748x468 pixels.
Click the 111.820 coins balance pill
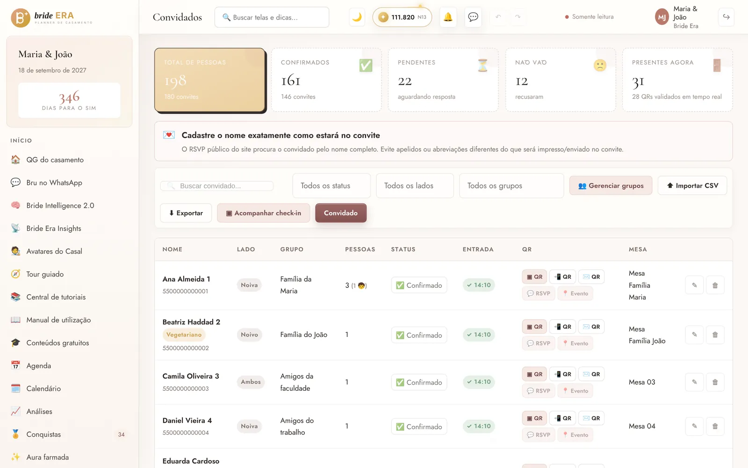click(402, 17)
